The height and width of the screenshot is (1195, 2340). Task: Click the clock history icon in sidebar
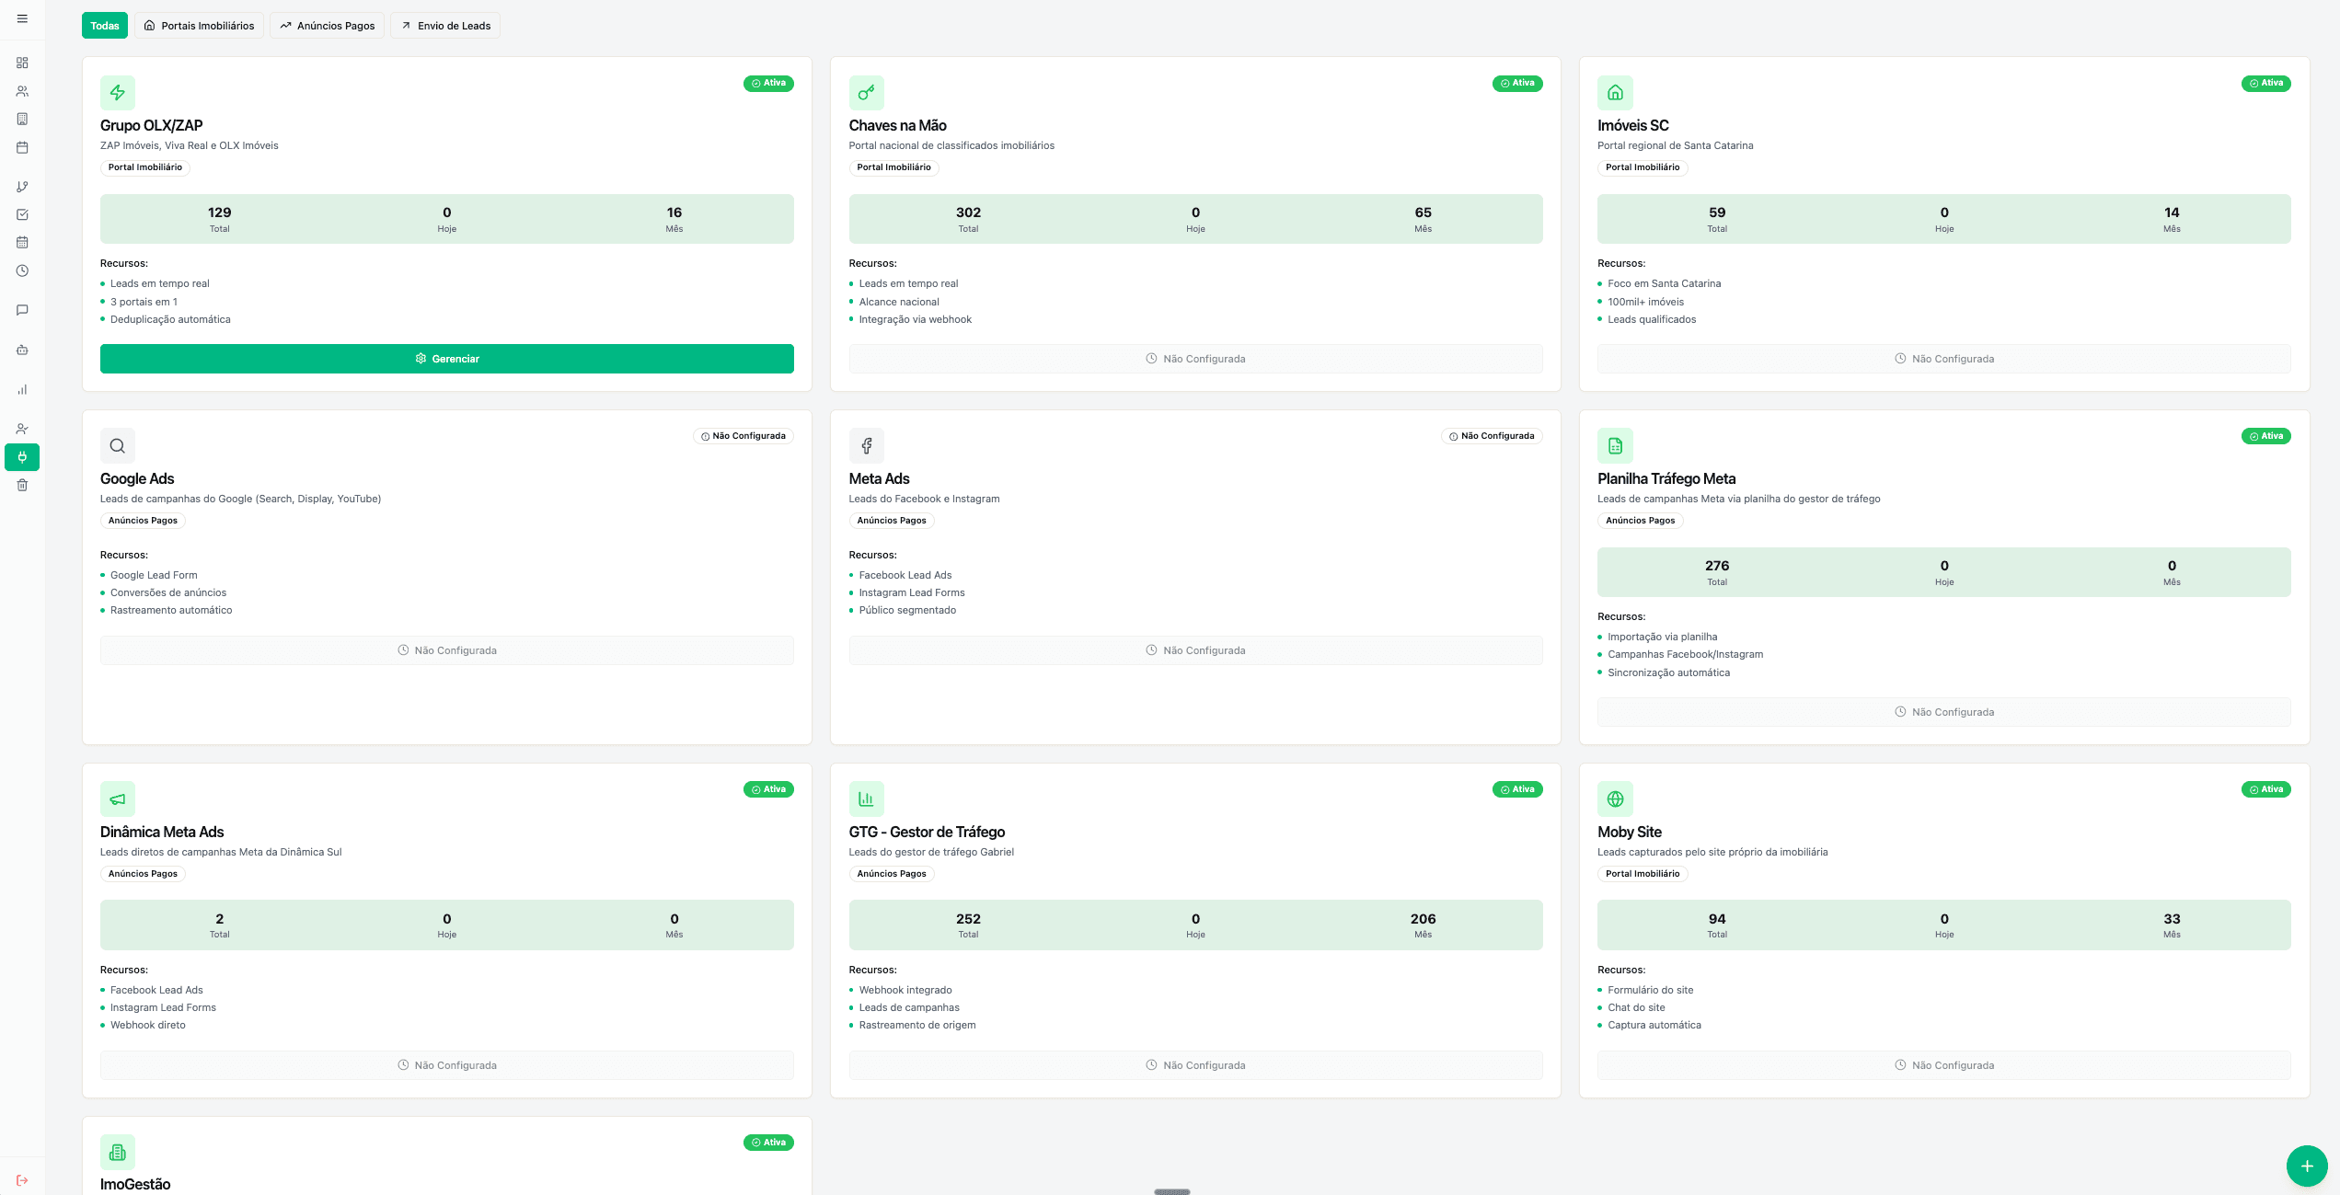point(22,270)
